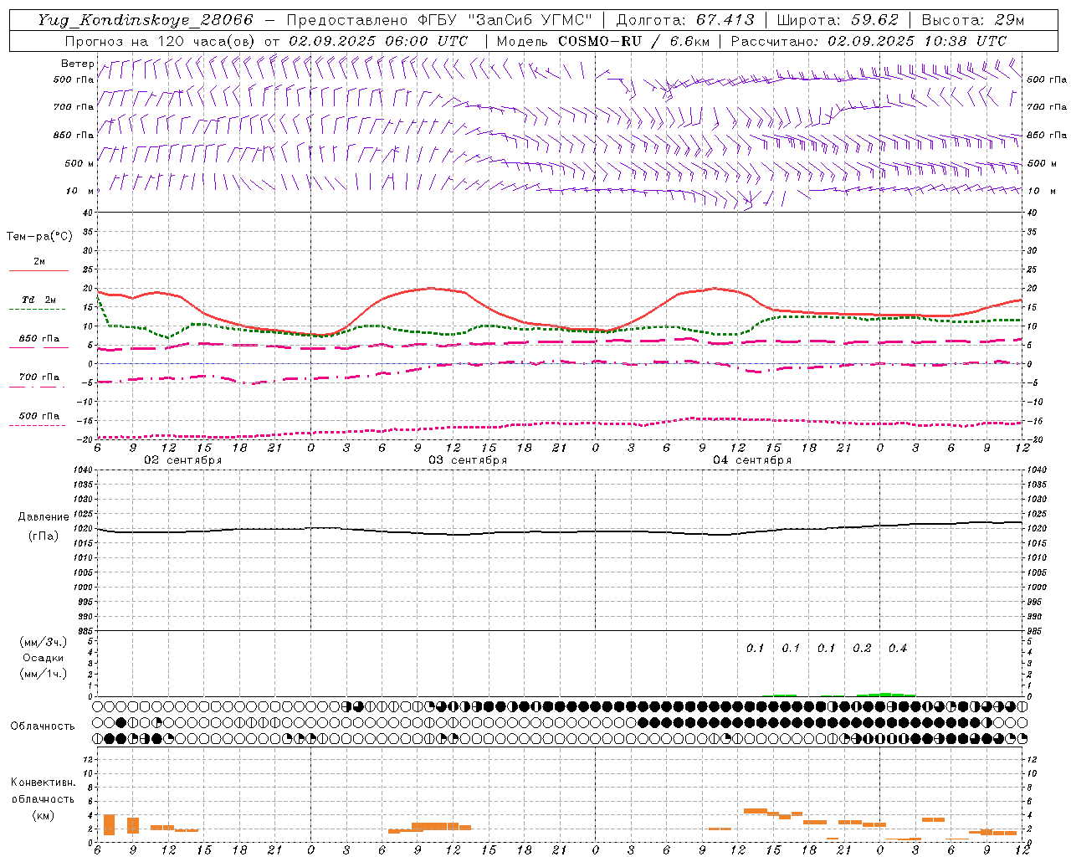1071x857 pixels.
Task: Click the Долгота: 67.413 value
Action: [x=685, y=20]
